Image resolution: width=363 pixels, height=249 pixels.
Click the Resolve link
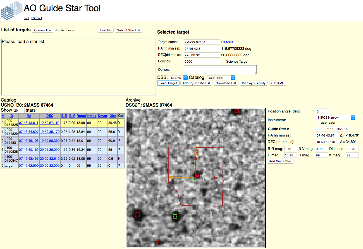(x=227, y=42)
